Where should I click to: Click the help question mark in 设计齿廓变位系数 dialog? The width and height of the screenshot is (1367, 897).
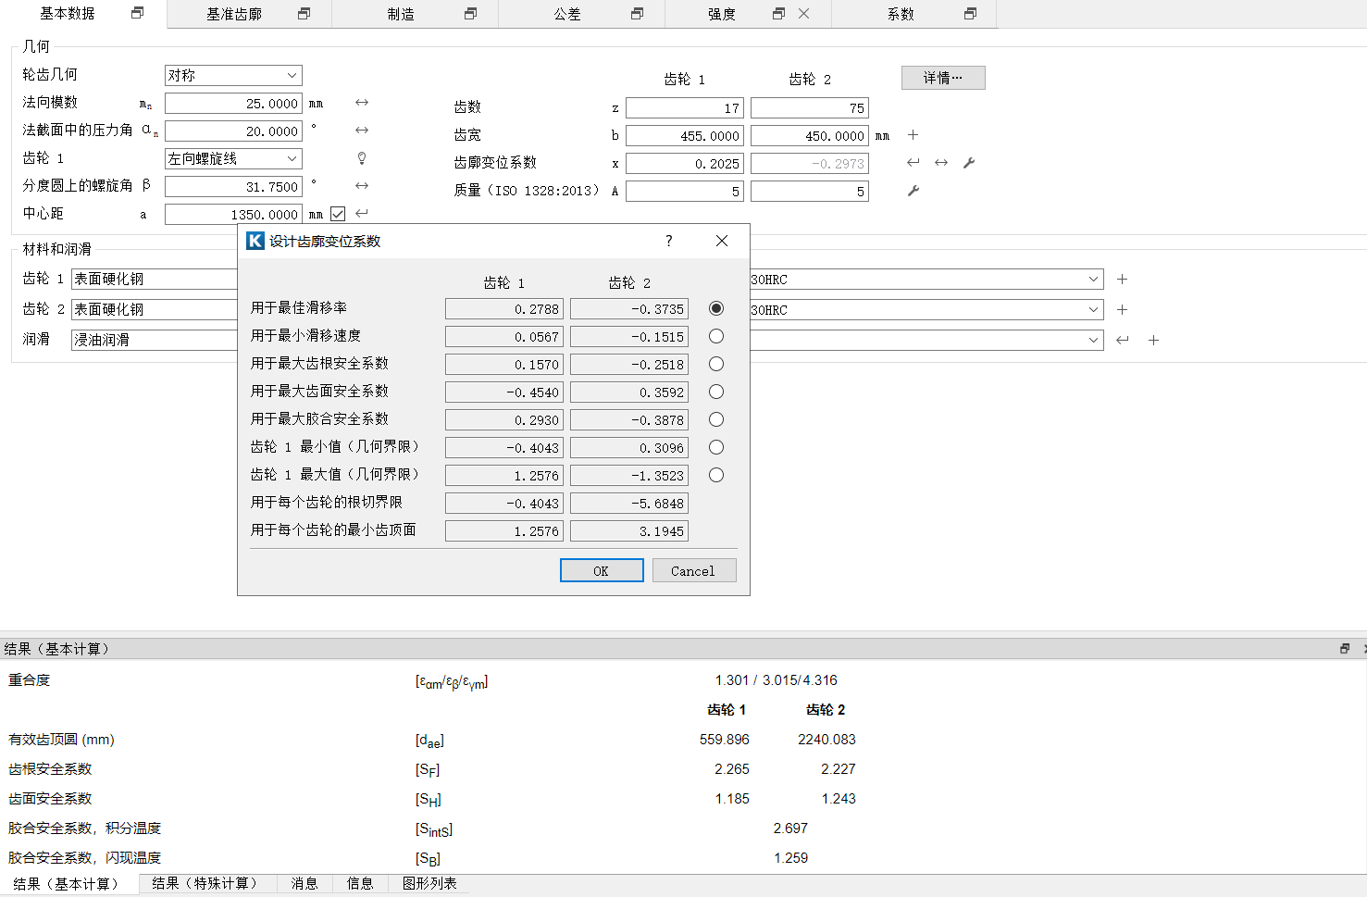click(x=669, y=241)
